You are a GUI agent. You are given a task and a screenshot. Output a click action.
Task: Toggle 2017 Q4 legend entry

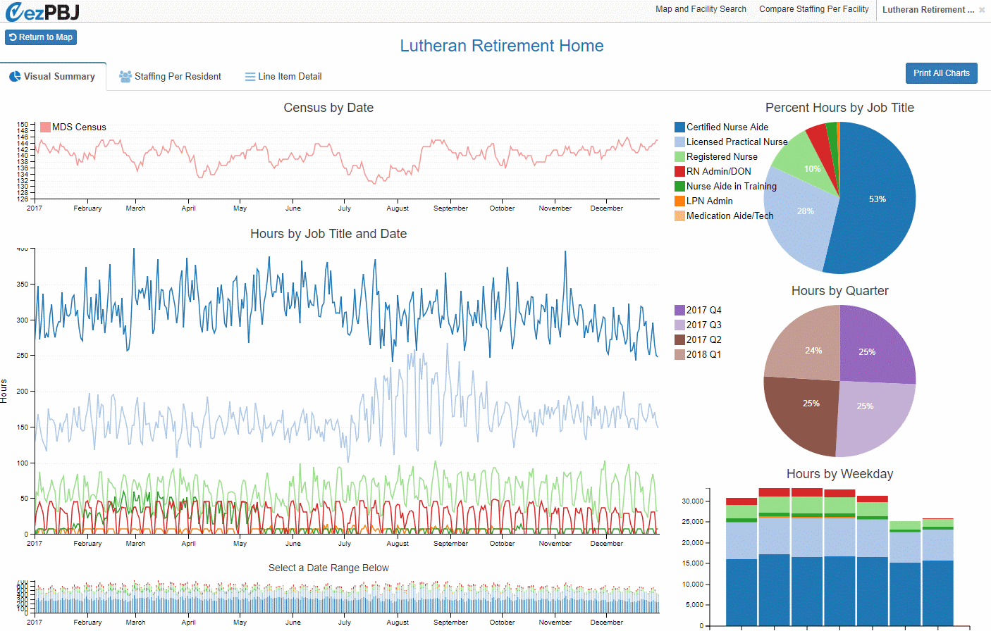click(x=703, y=311)
